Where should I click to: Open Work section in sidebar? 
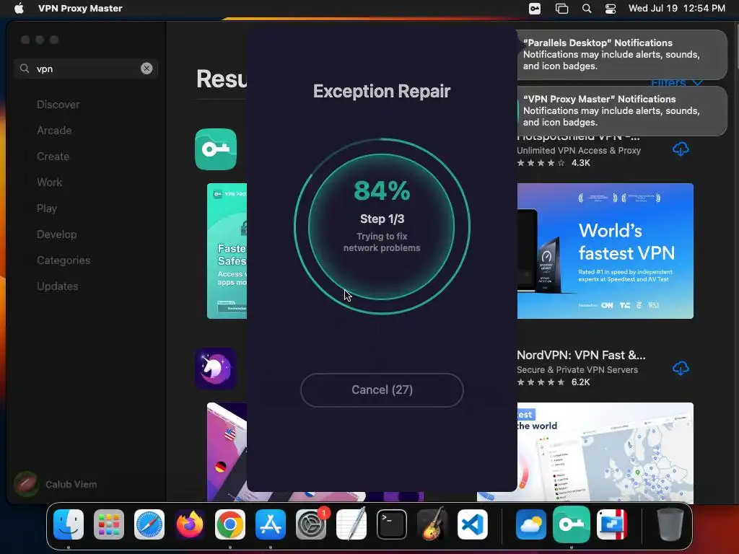click(50, 183)
